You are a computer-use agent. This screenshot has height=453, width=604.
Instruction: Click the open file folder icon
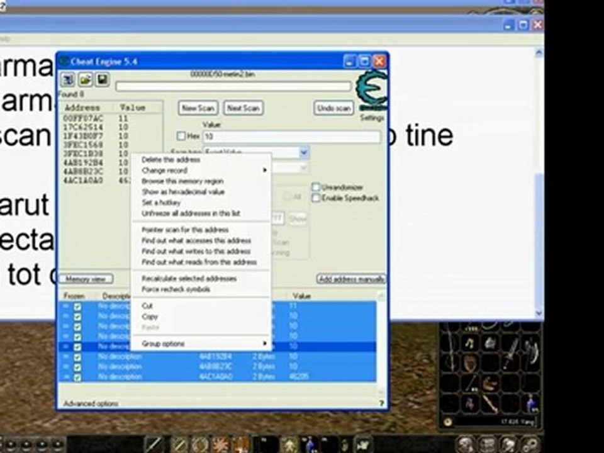(86, 80)
